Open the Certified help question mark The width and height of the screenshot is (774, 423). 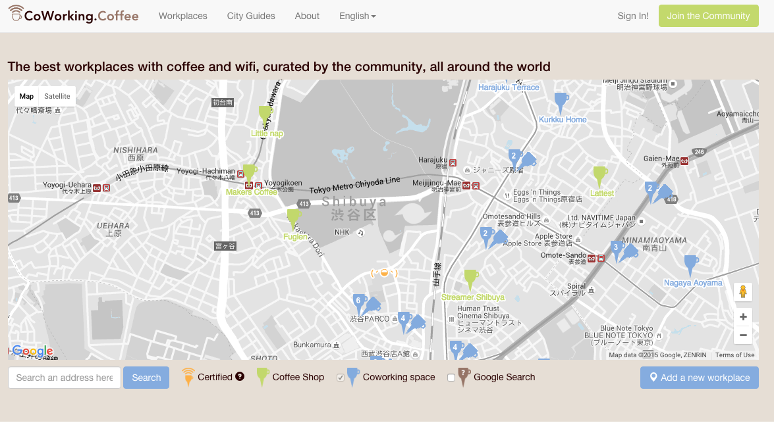pyautogui.click(x=240, y=377)
